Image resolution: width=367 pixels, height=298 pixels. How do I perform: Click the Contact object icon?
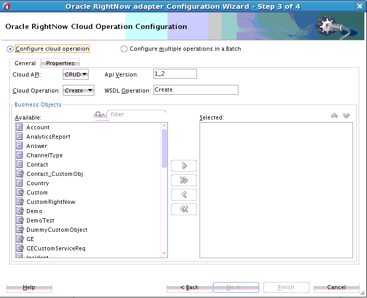(19, 165)
